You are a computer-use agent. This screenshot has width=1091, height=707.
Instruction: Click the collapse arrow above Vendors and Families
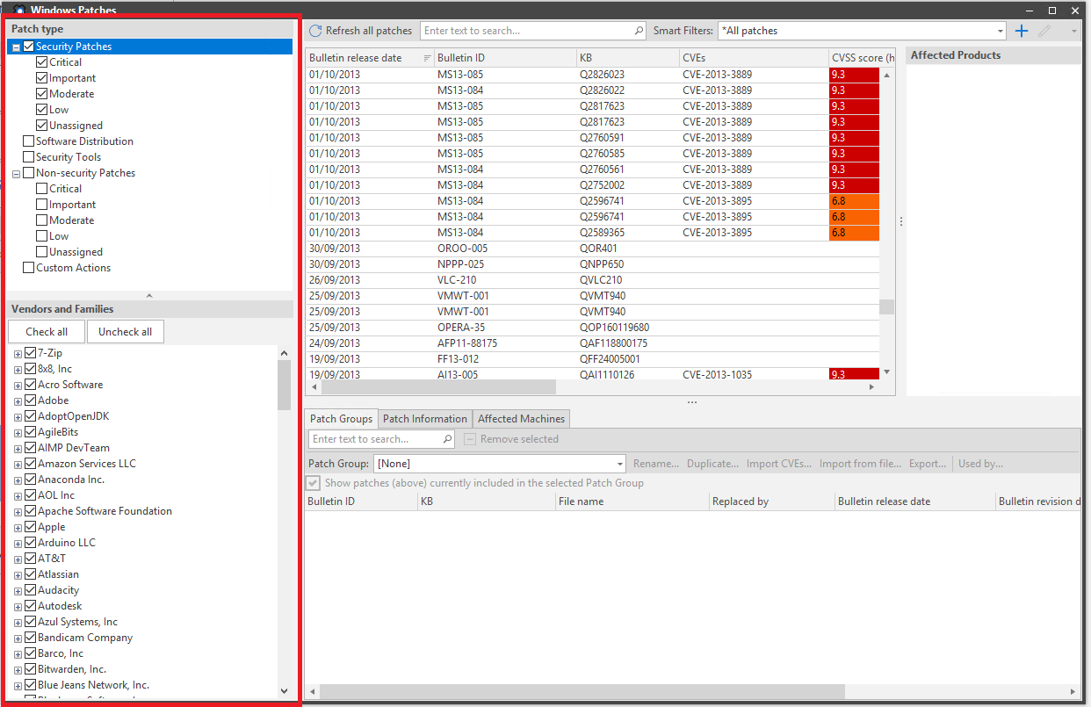click(149, 296)
